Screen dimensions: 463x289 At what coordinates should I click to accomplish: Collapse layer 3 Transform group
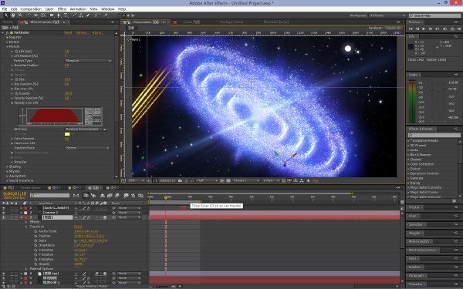click(x=27, y=227)
